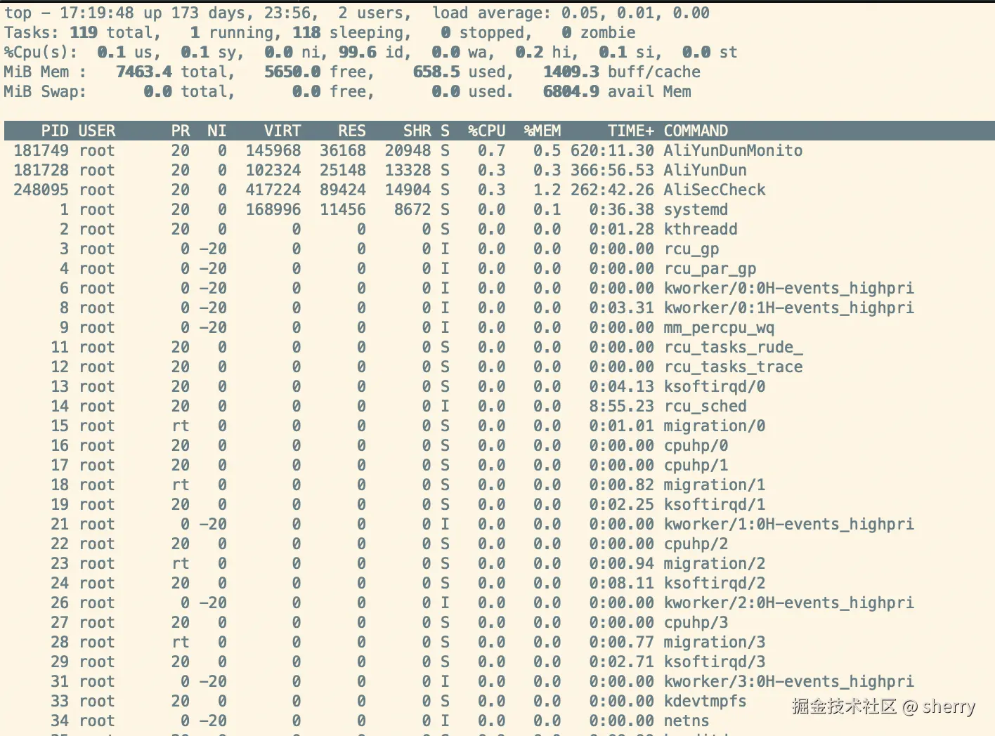Click the 658.5 used memory value
995x736 pixels.
(x=436, y=72)
